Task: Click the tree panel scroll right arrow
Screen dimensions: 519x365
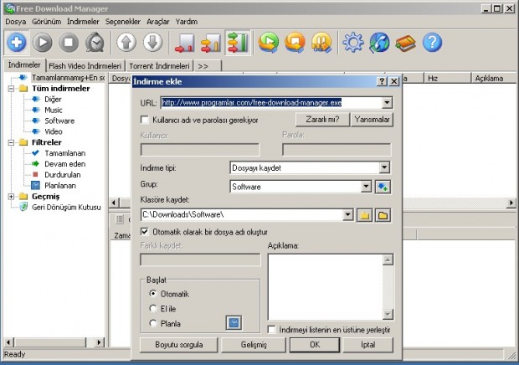Action: (x=99, y=342)
